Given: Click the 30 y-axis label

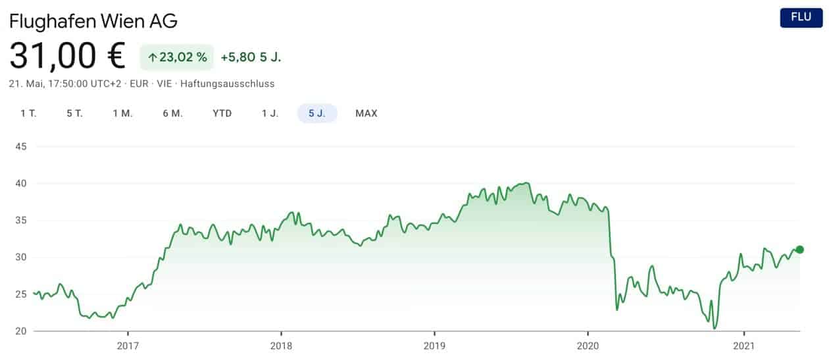Looking at the screenshot, I should coord(20,257).
